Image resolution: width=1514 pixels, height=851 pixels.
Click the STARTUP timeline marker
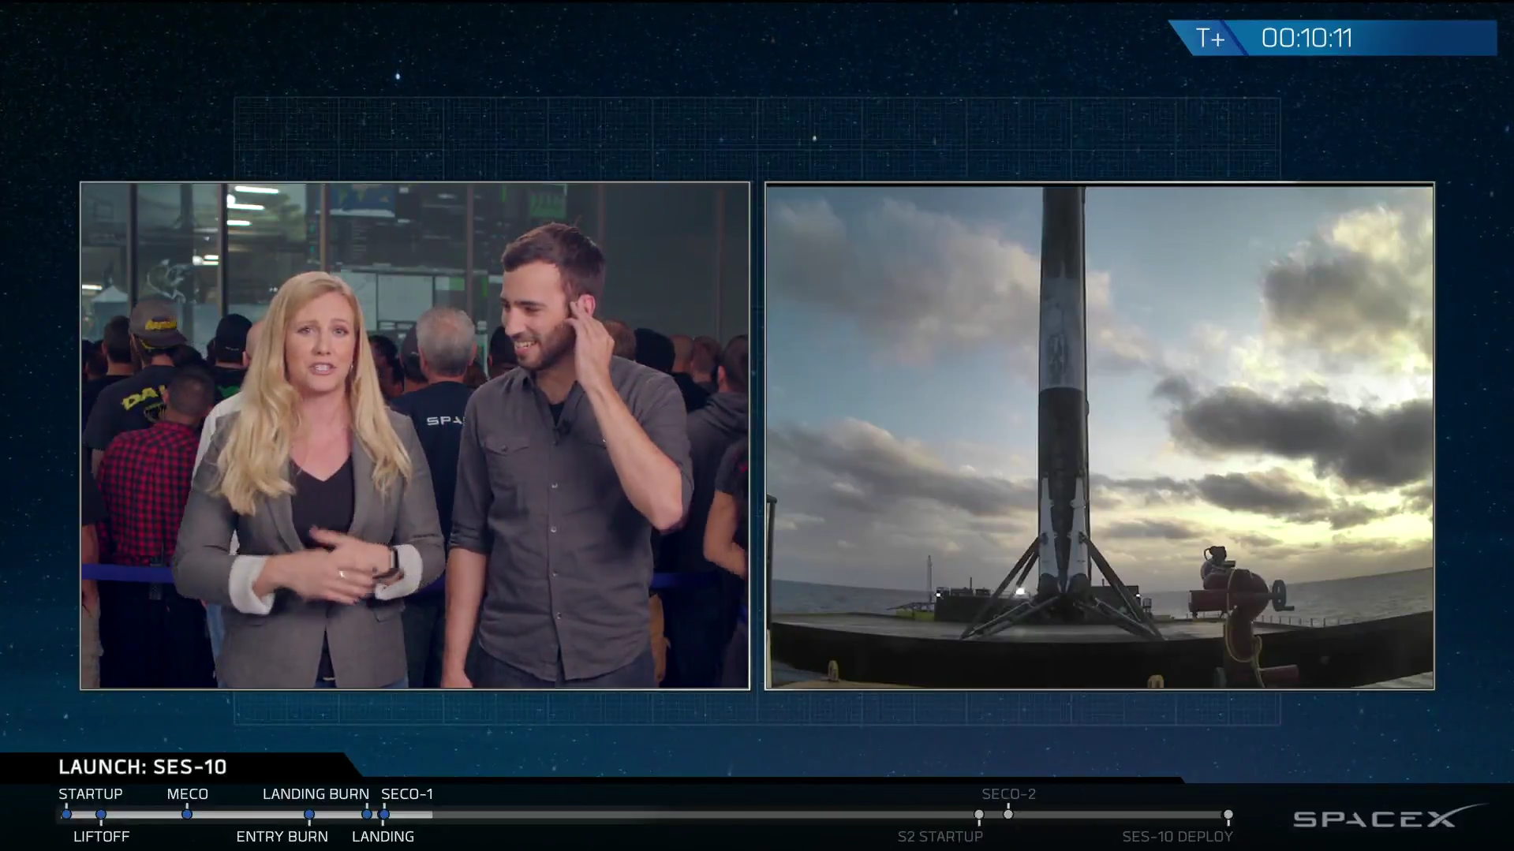(66, 814)
